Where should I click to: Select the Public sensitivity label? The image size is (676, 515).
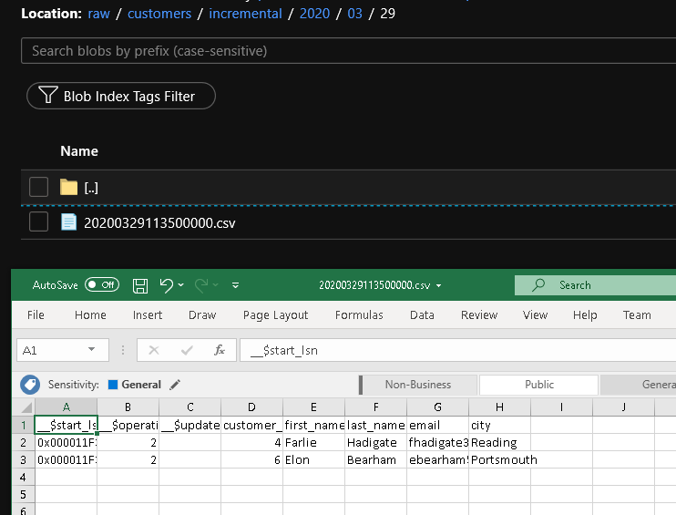pos(538,385)
